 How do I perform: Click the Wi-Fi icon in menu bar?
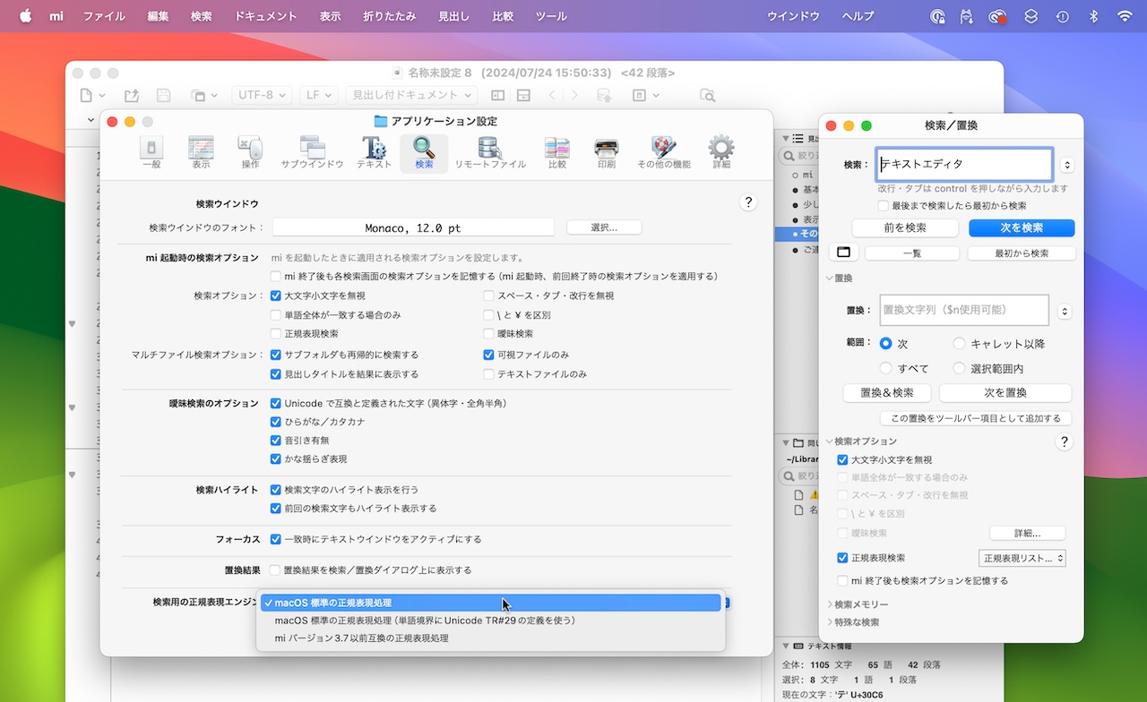pyautogui.click(x=1125, y=16)
